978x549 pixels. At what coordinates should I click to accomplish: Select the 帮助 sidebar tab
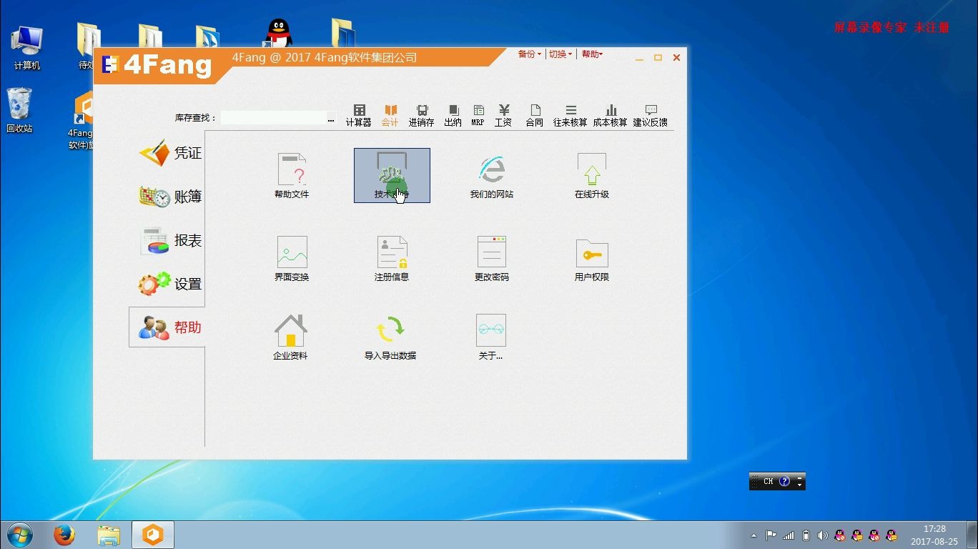(x=167, y=327)
